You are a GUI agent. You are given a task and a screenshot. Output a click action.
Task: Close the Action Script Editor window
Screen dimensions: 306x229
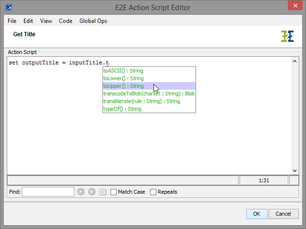(295, 7)
